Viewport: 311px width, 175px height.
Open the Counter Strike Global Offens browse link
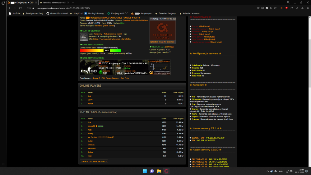(x=136, y=21)
